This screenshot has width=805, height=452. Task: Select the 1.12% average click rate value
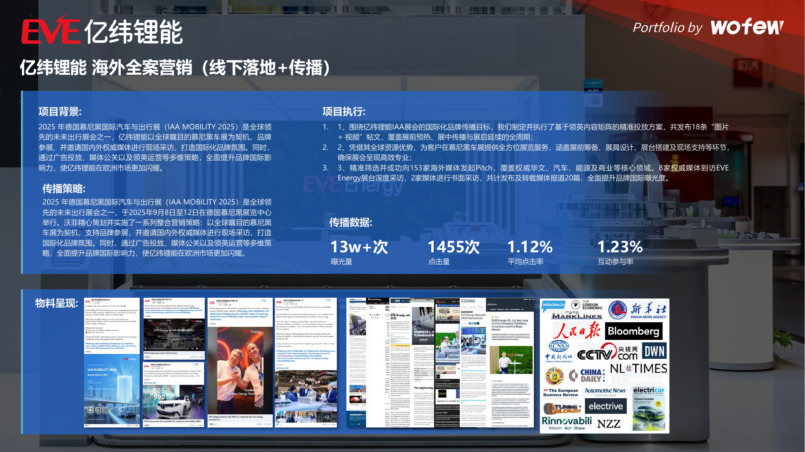(530, 247)
